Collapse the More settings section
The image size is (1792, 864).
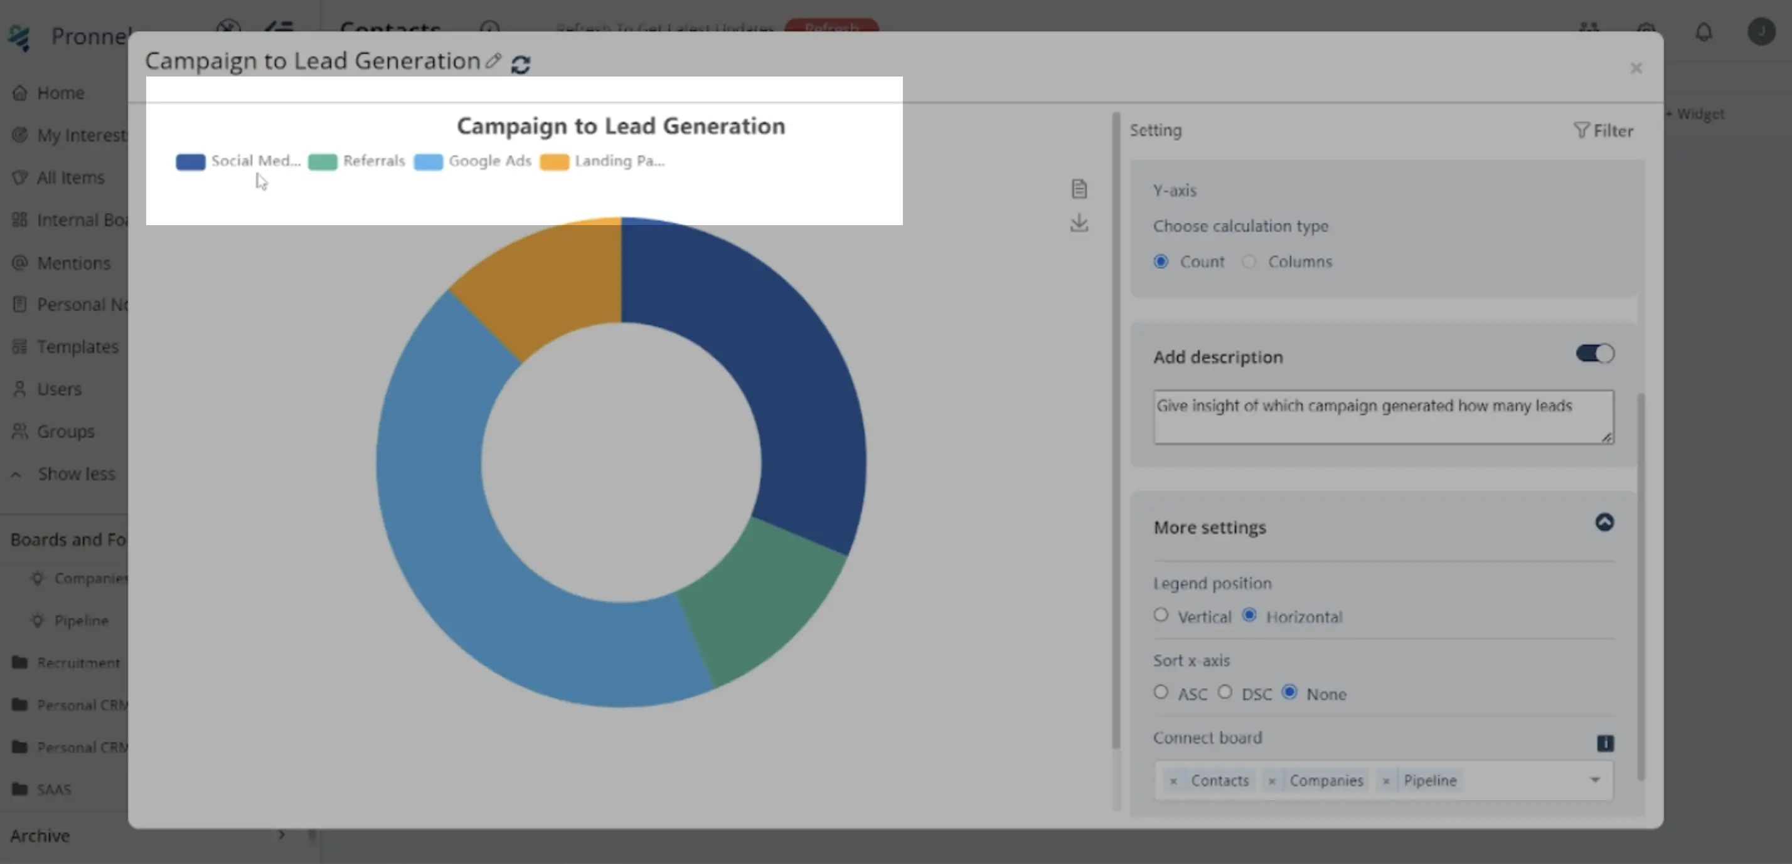(1604, 522)
